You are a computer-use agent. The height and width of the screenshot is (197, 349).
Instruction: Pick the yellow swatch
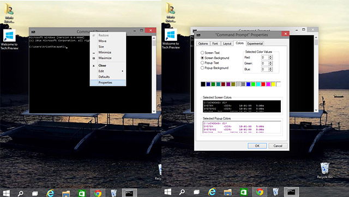[273, 84]
